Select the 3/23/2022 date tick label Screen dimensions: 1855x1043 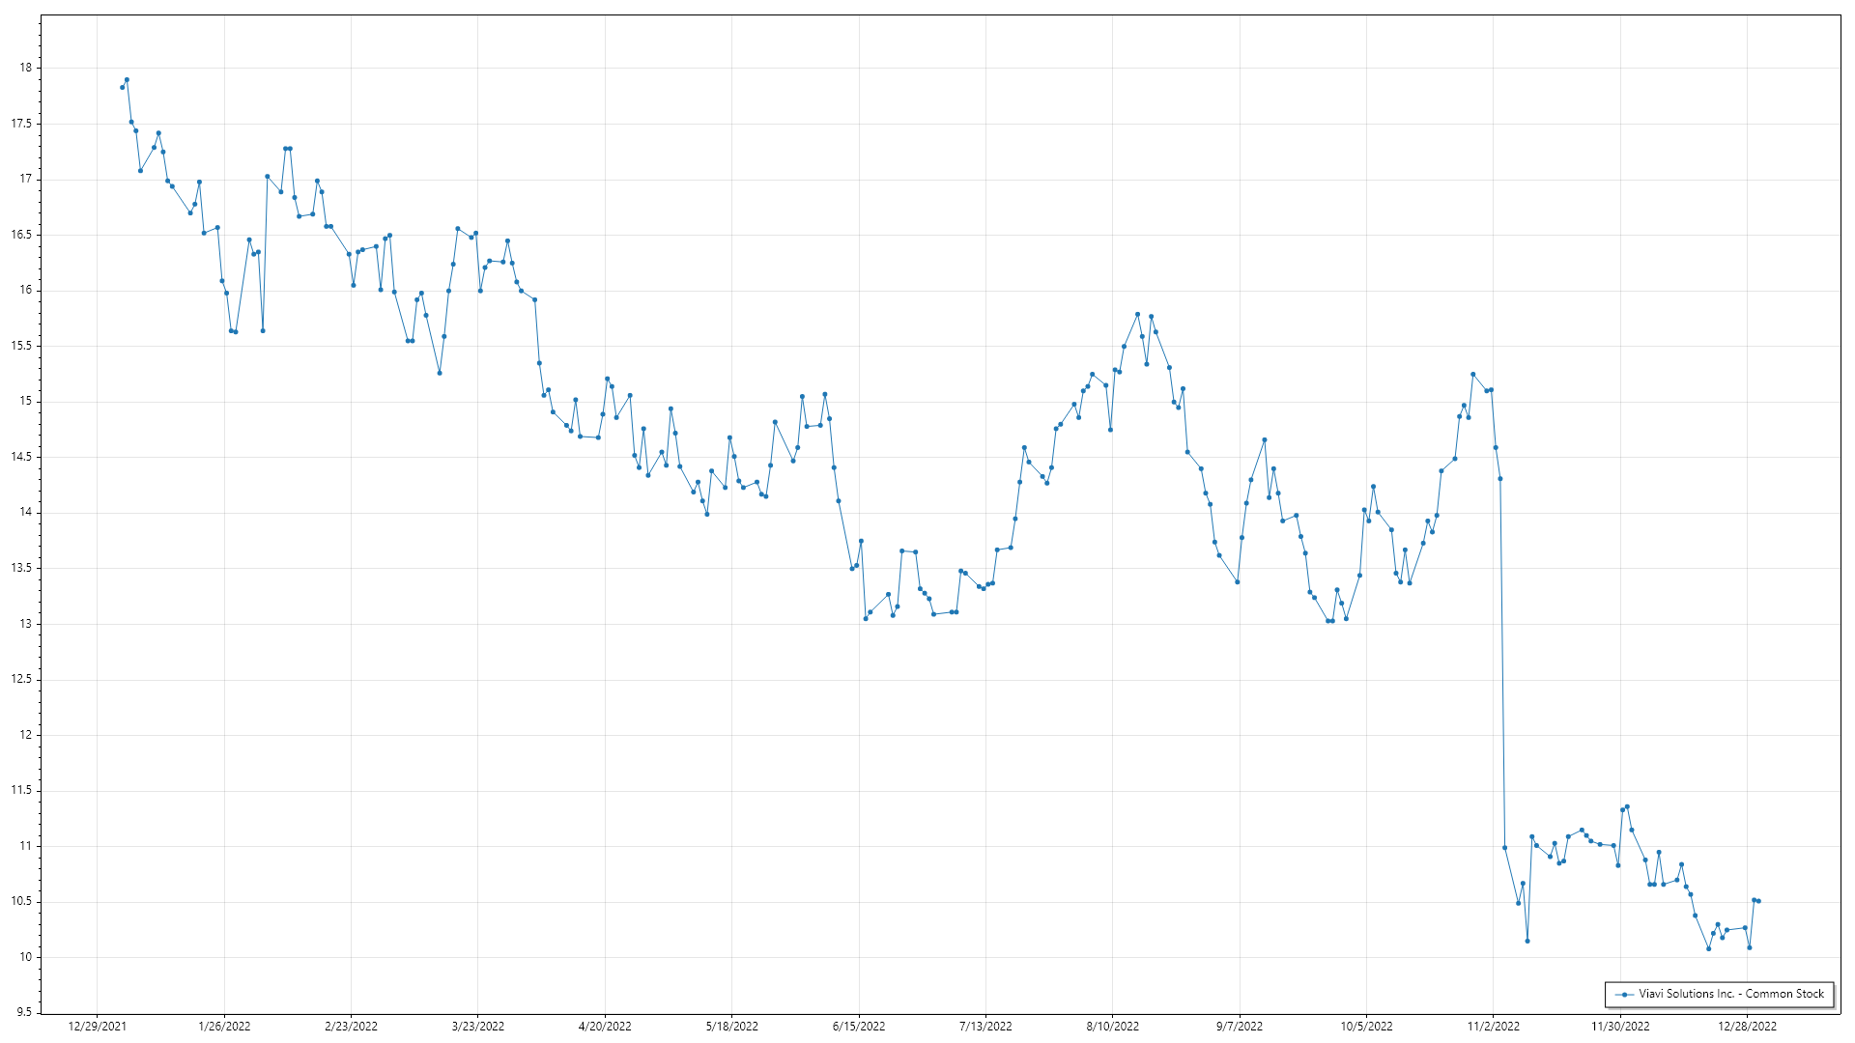(478, 1027)
